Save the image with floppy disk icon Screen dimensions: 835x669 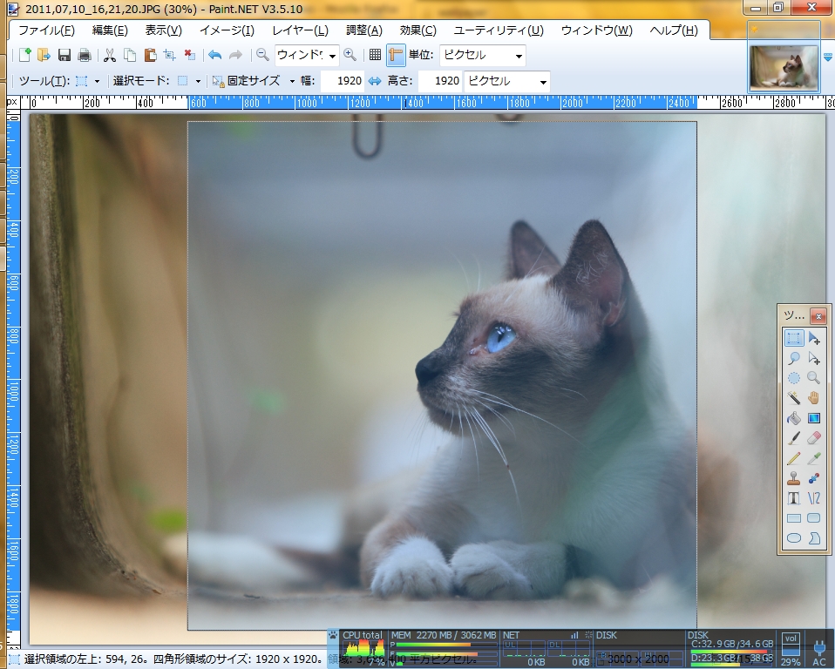tap(64, 55)
